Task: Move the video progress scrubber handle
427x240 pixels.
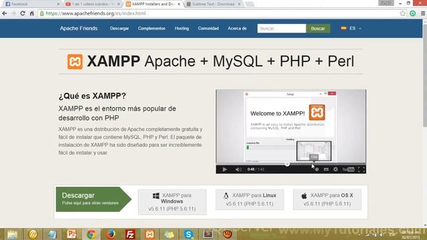Action: pyautogui.click(x=287, y=164)
